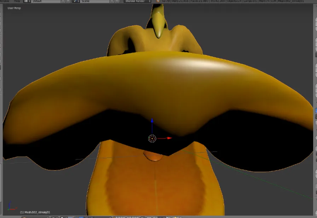317x218 pixels.
Task: Click the Default screen layout name field
Action: (x=46, y=1)
